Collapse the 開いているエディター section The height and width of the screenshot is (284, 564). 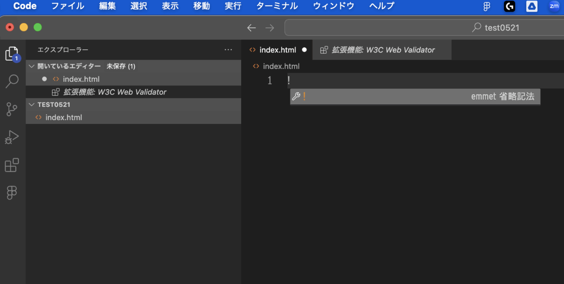click(x=31, y=66)
